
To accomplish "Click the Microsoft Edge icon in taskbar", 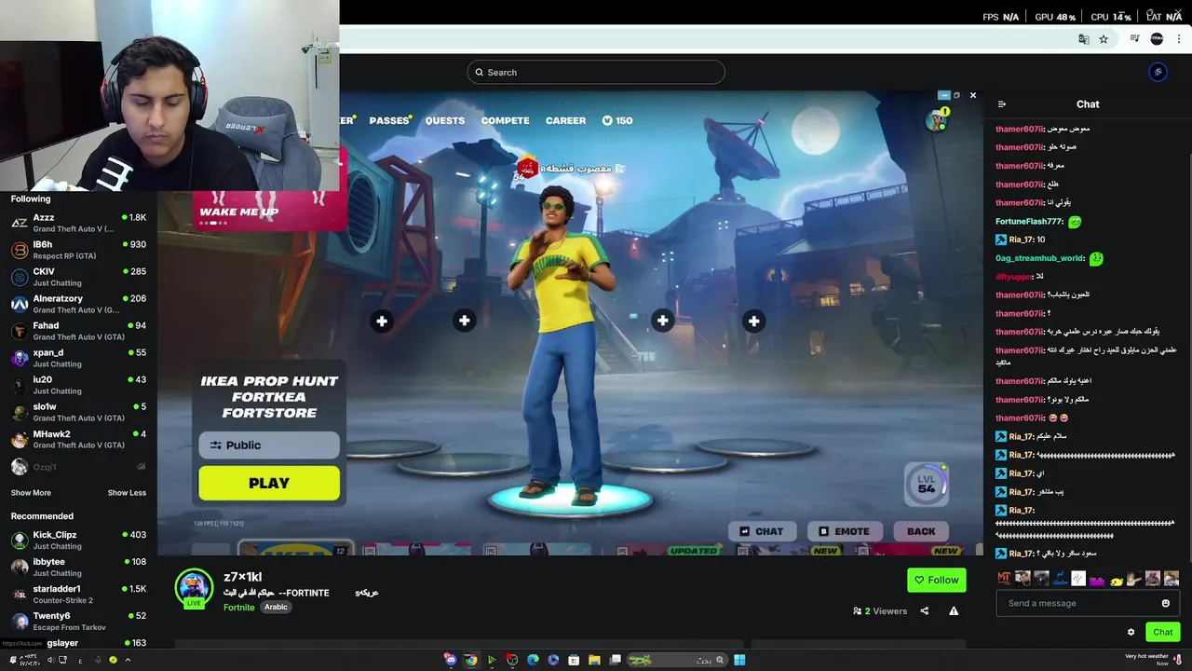I will point(533,660).
